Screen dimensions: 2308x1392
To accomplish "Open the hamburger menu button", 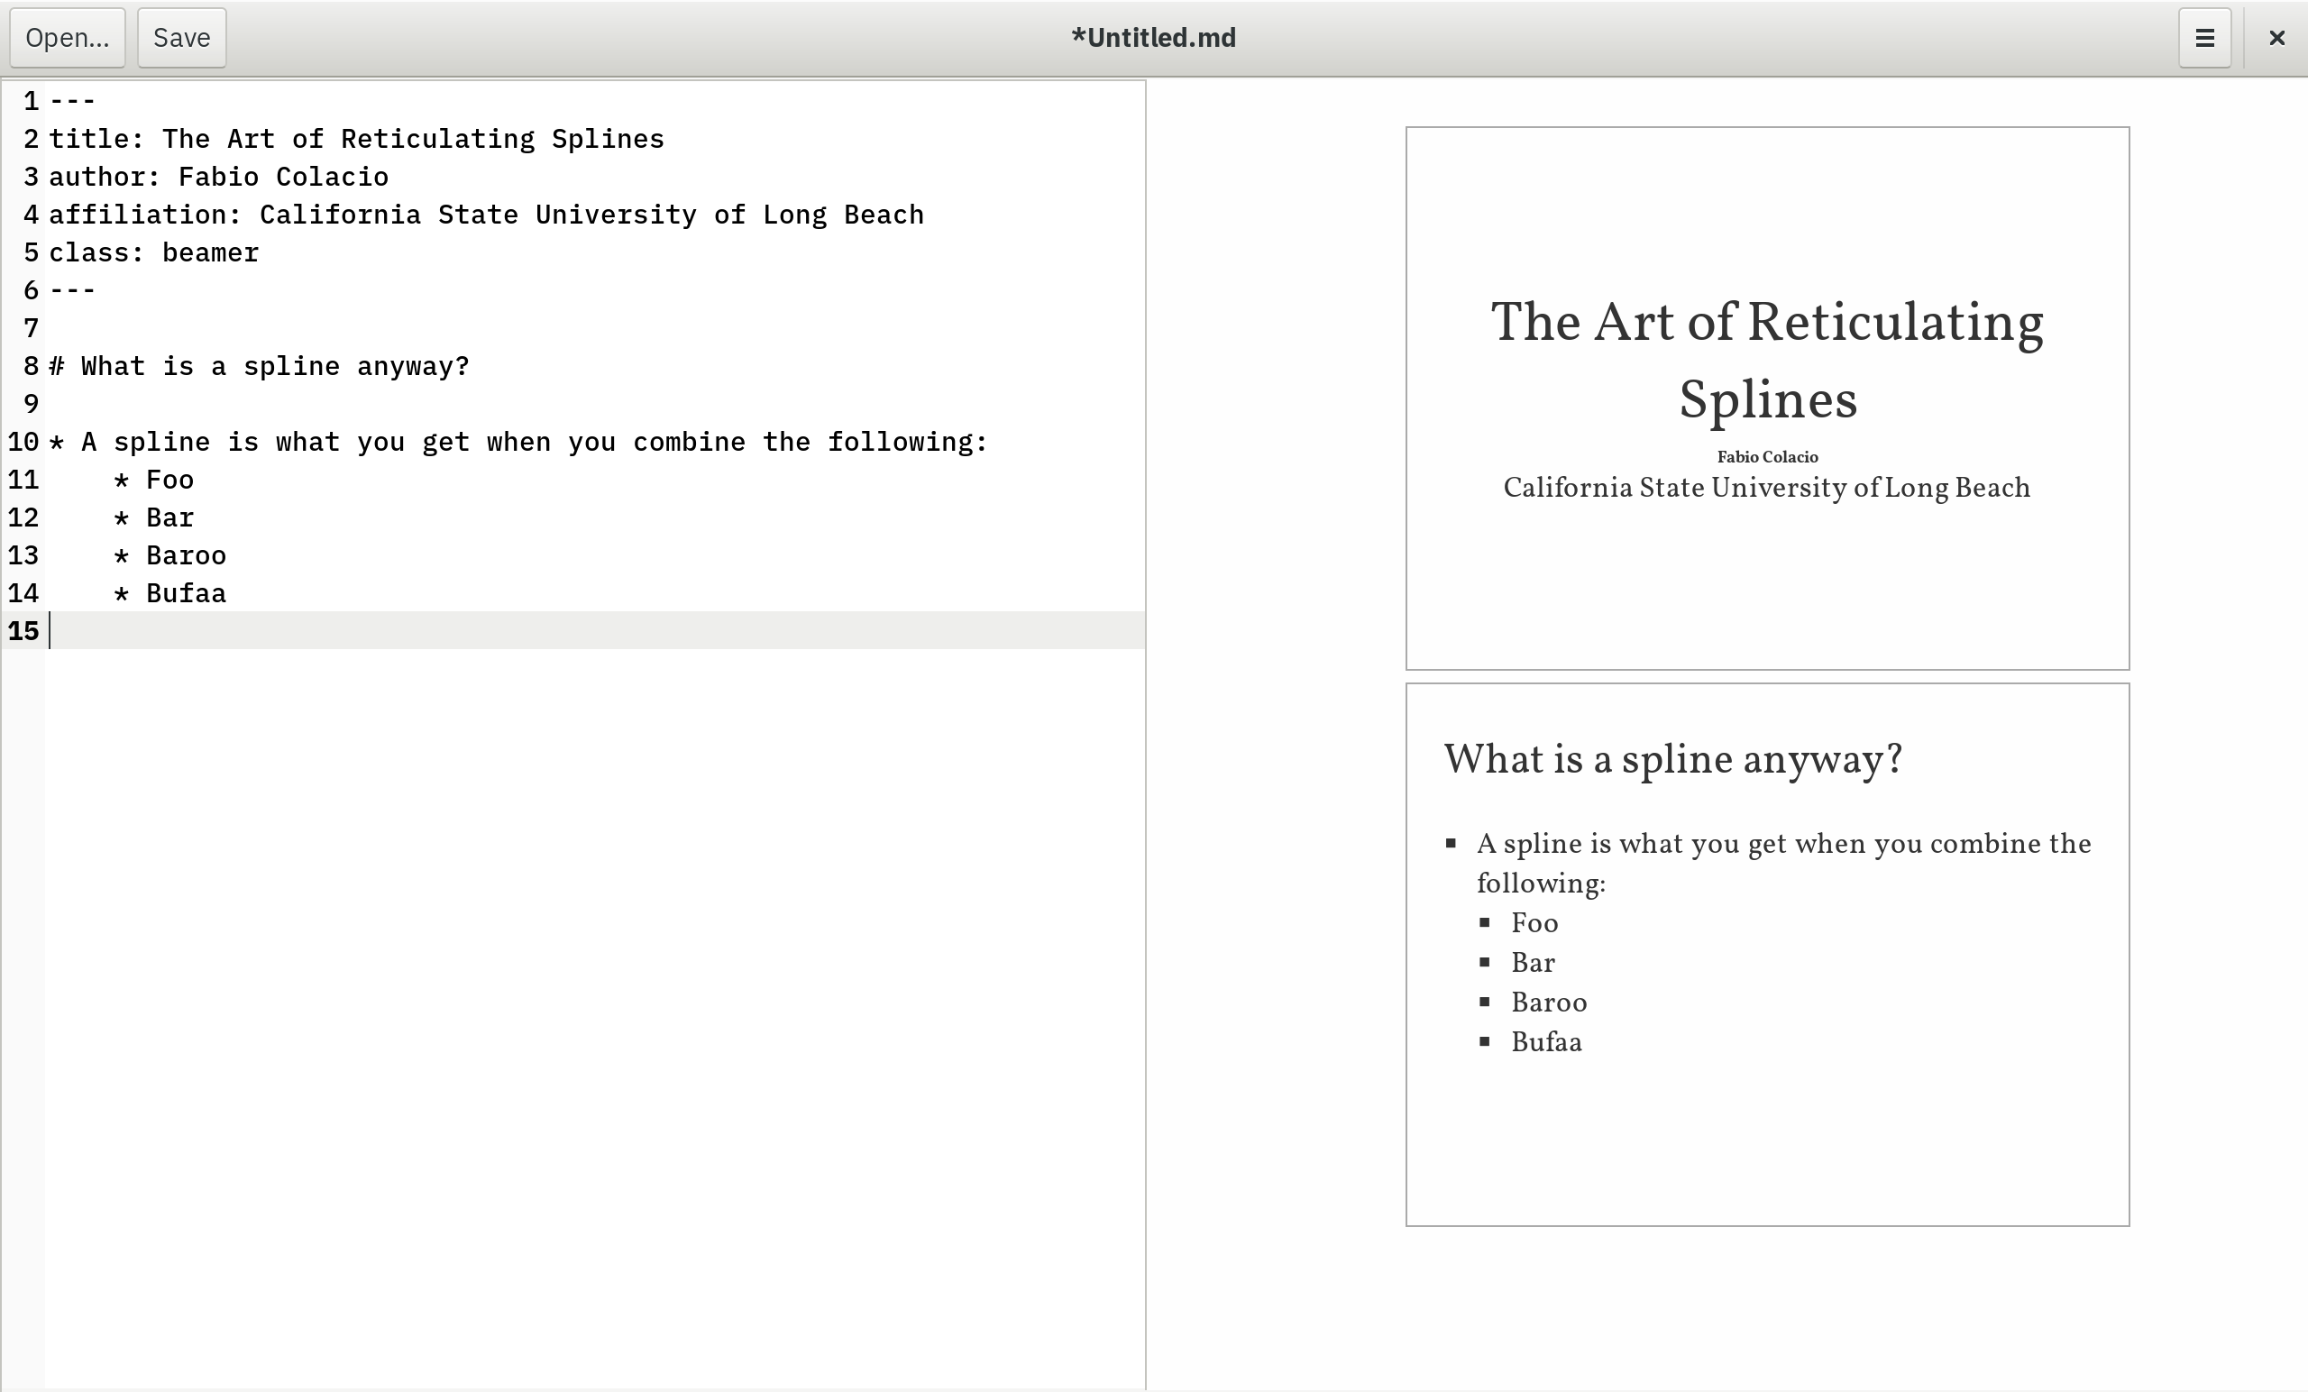I will [2204, 38].
